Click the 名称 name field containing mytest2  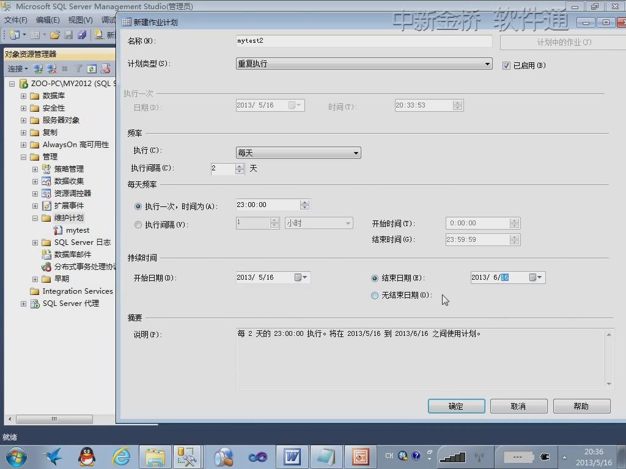pos(364,41)
